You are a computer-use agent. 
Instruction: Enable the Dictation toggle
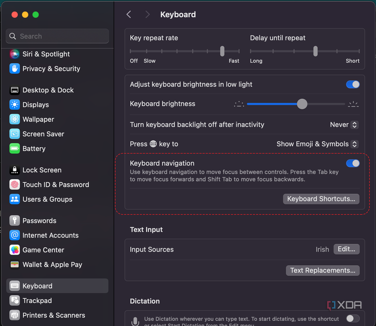[x=352, y=318]
